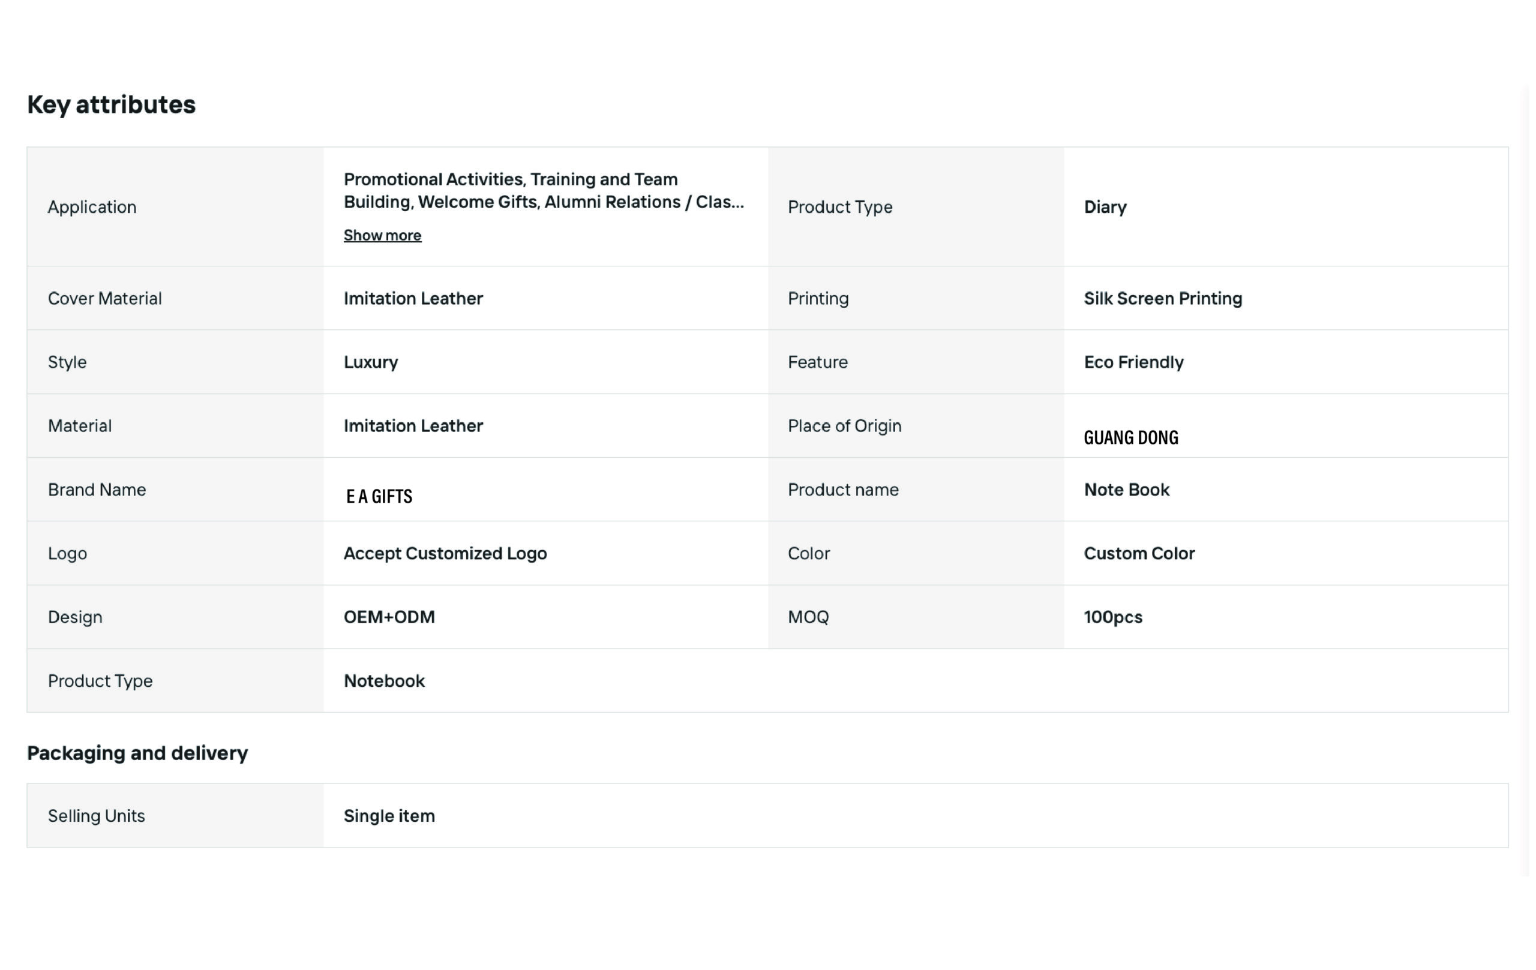Select the Notebook product type value
The height and width of the screenshot is (970, 1536).
tap(384, 681)
